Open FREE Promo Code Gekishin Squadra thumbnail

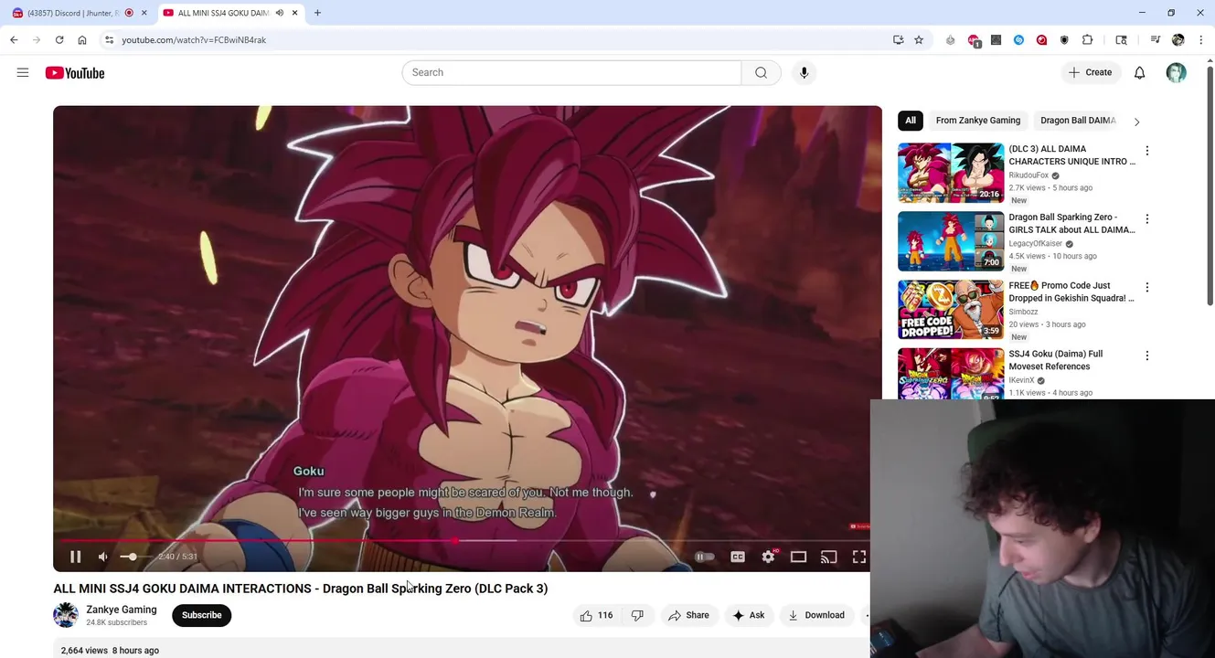coord(950,310)
